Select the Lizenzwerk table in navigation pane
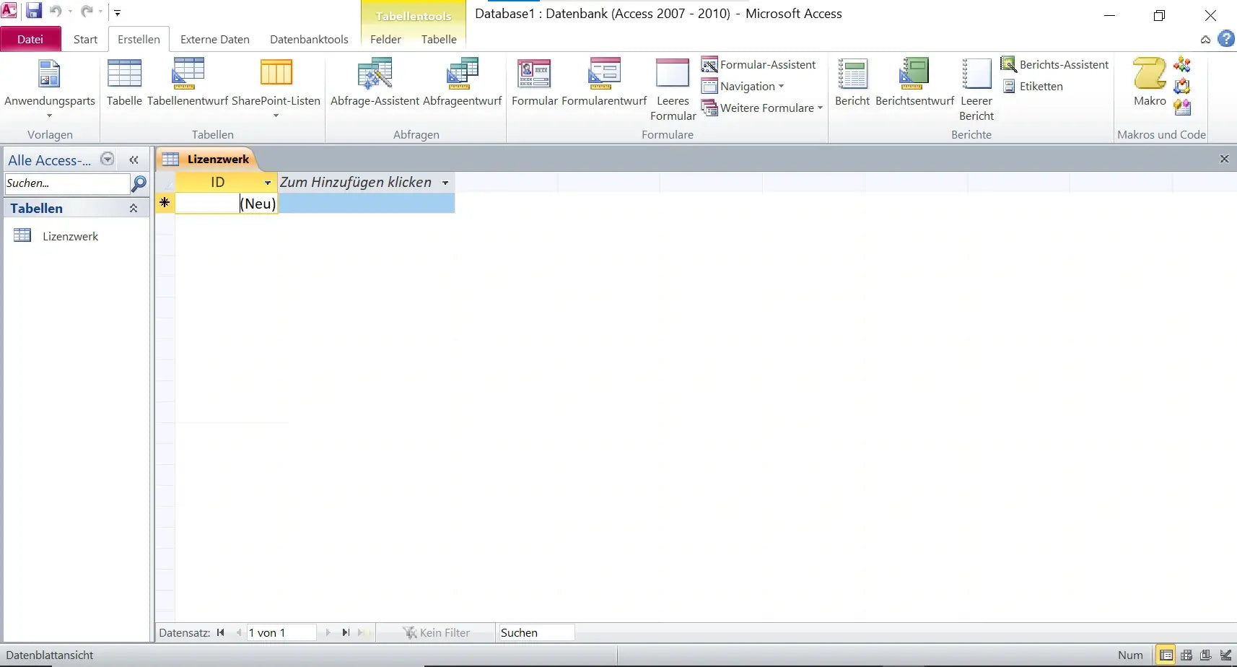Screen dimensions: 1237x667 (71, 235)
